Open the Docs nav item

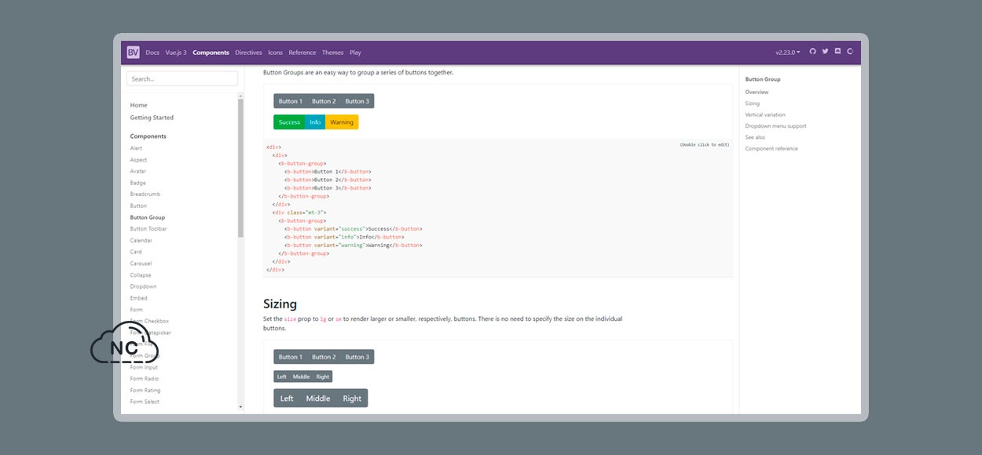152,53
